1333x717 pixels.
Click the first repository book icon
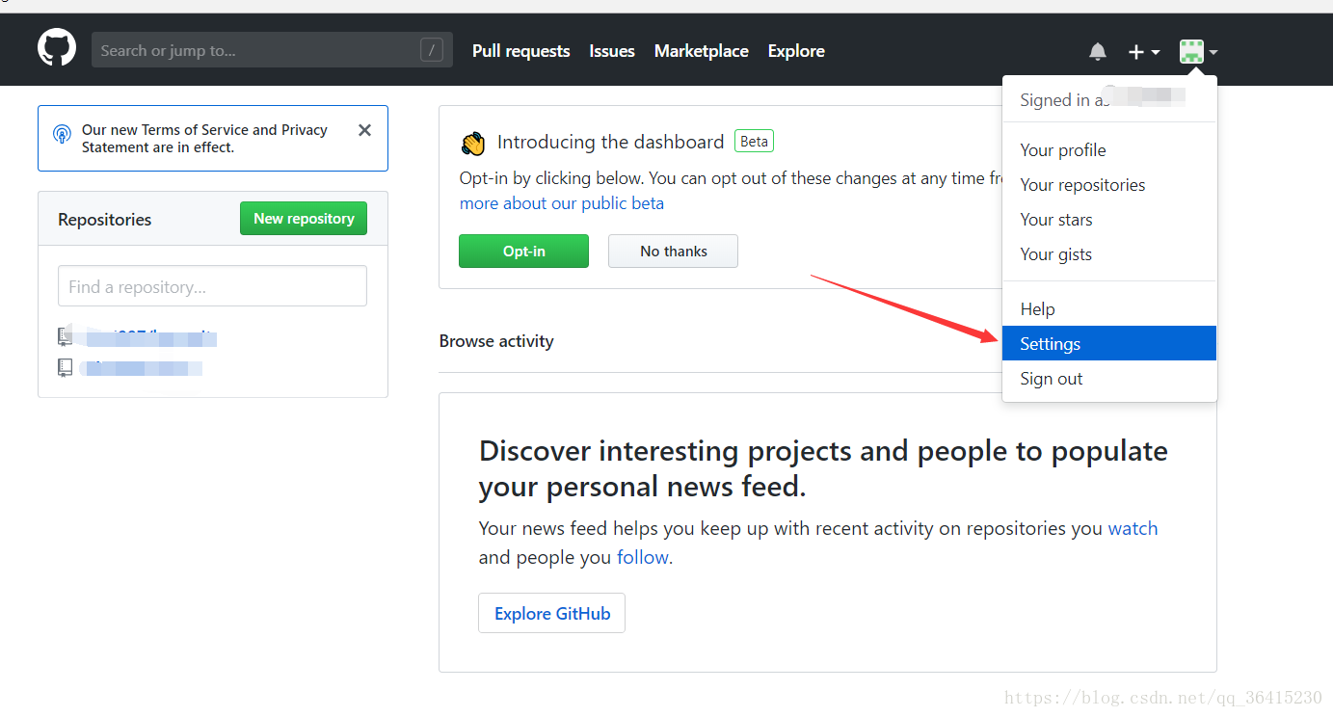point(65,336)
